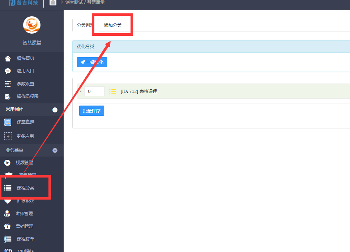
Task: Open 讲师管理 person icon
Action: click(7, 214)
